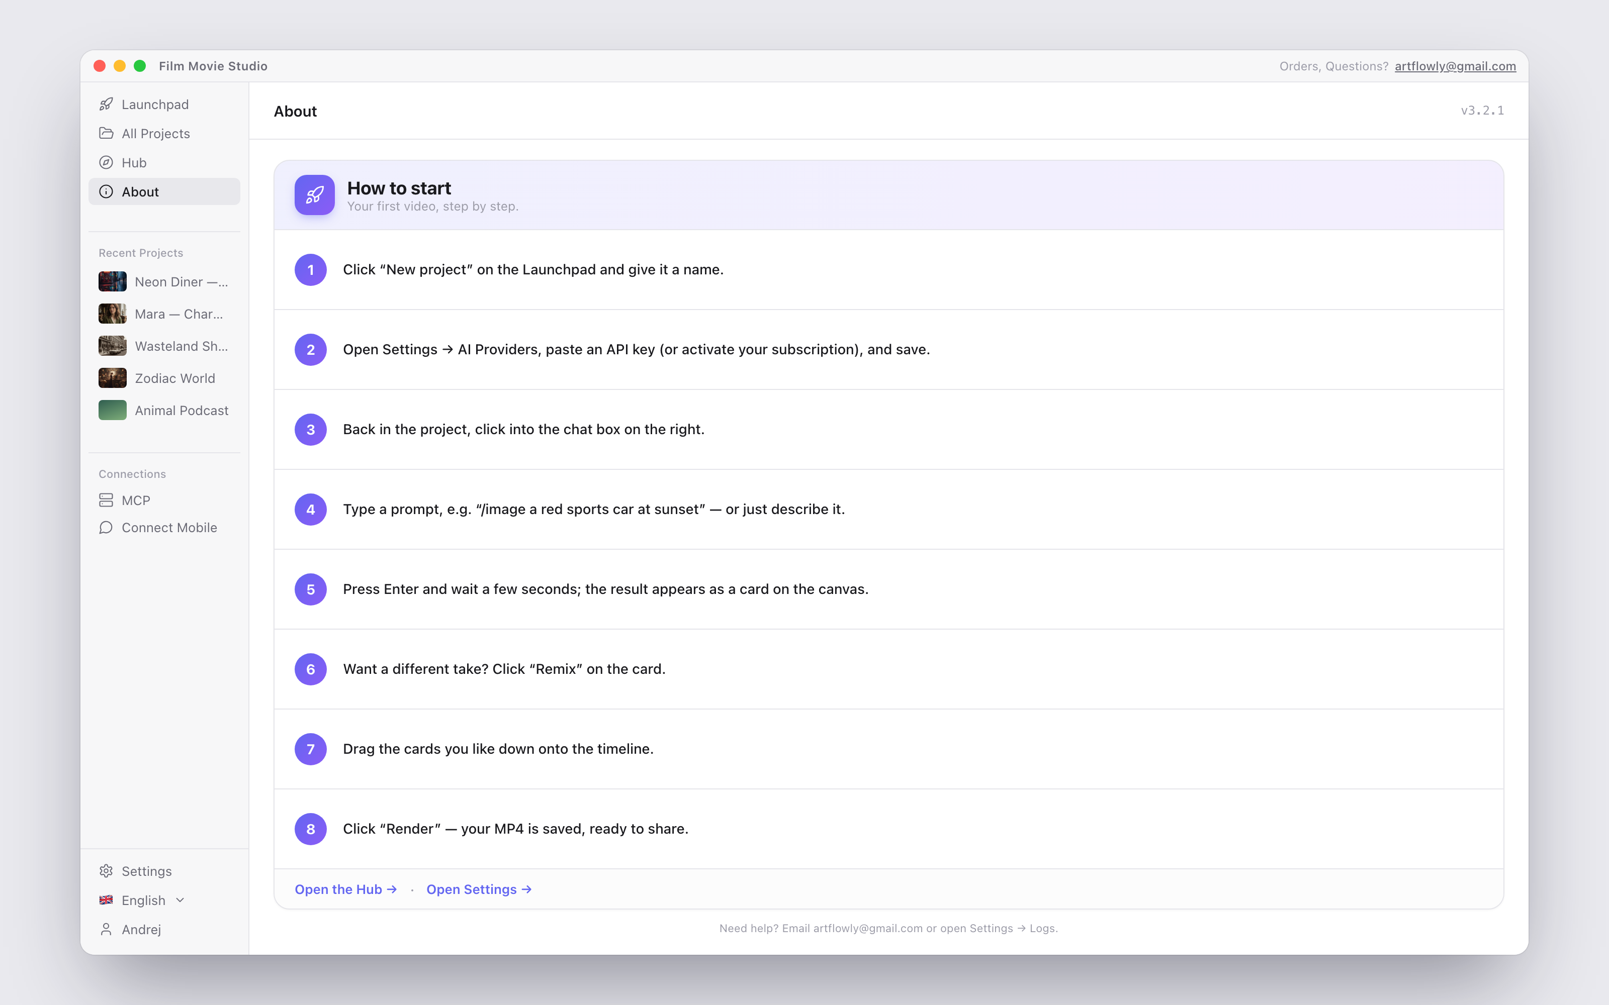Click the 'How to start' heading

click(399, 188)
